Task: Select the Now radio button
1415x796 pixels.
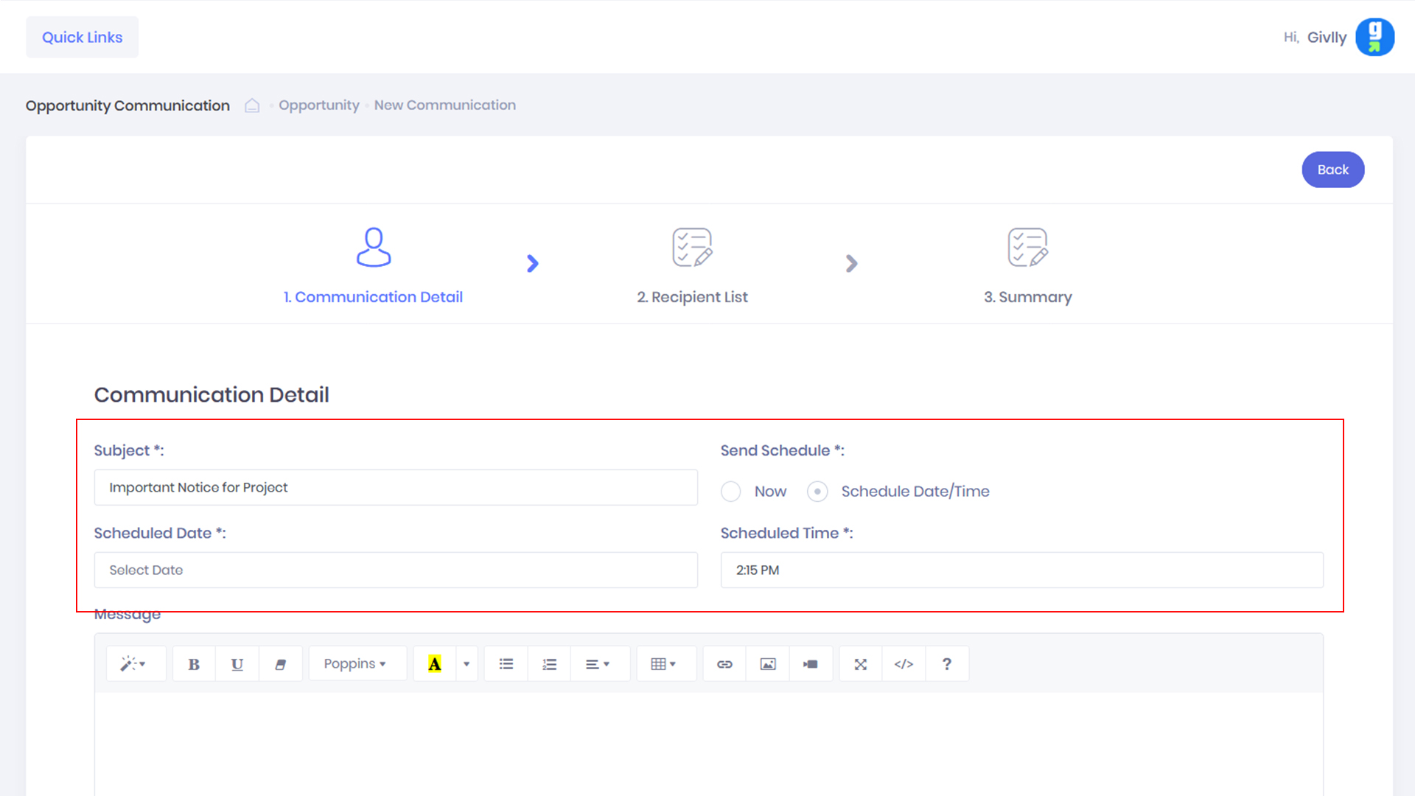Action: click(x=730, y=492)
